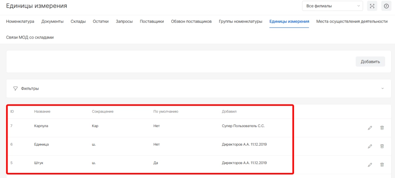This screenshot has width=395, height=178.
Task: Click the Название column header
Action: coord(42,112)
